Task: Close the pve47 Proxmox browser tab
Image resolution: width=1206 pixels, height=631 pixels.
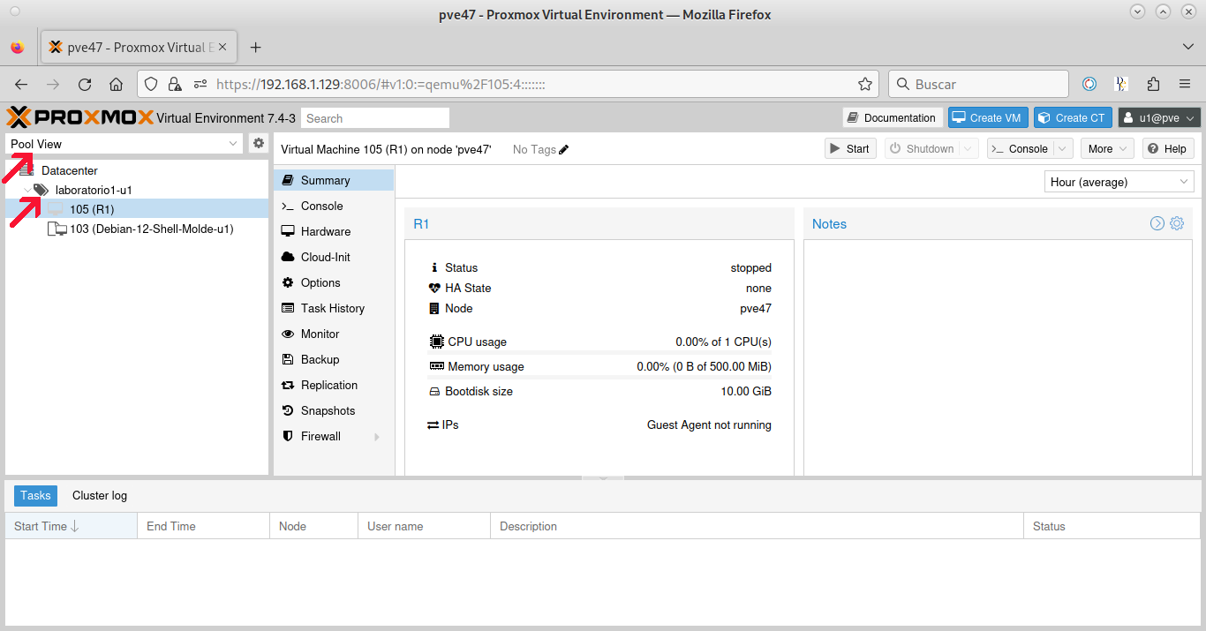Action: click(222, 47)
